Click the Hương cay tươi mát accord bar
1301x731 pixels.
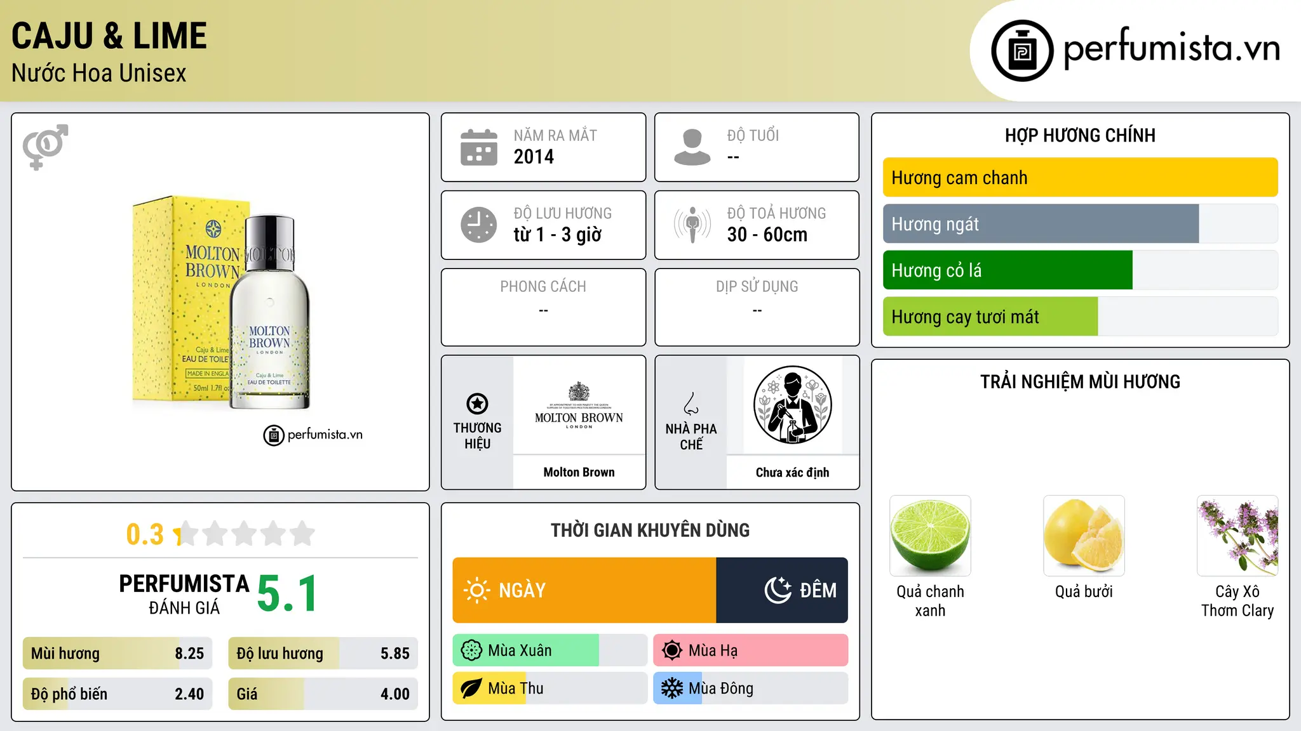[1080, 317]
